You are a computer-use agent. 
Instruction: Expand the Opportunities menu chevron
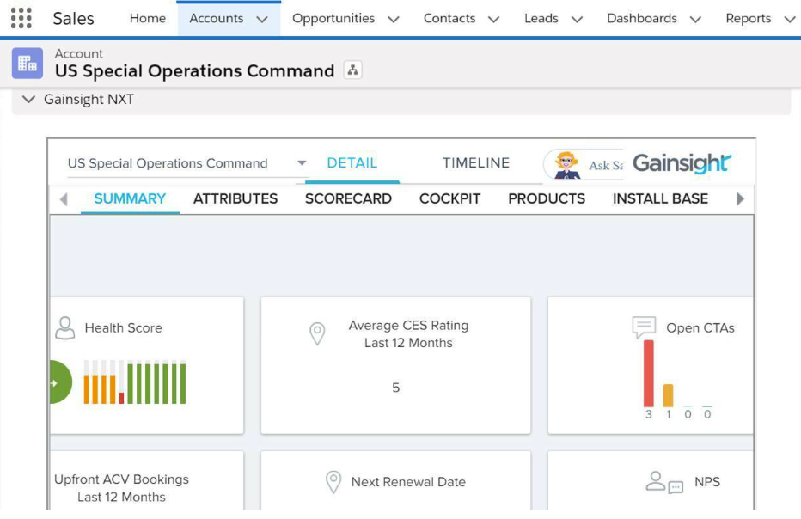click(x=394, y=19)
